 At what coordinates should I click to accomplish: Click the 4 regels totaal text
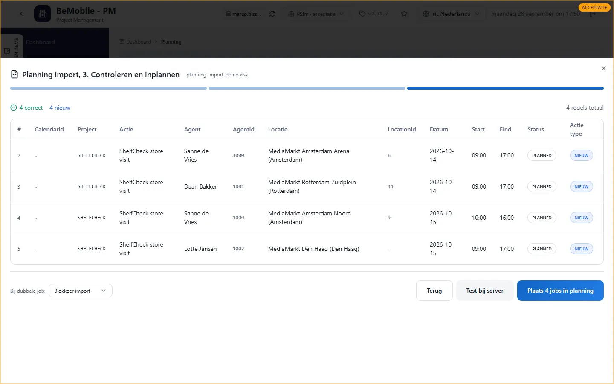pyautogui.click(x=585, y=108)
